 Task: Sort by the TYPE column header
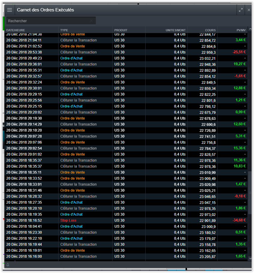(x=64, y=30)
